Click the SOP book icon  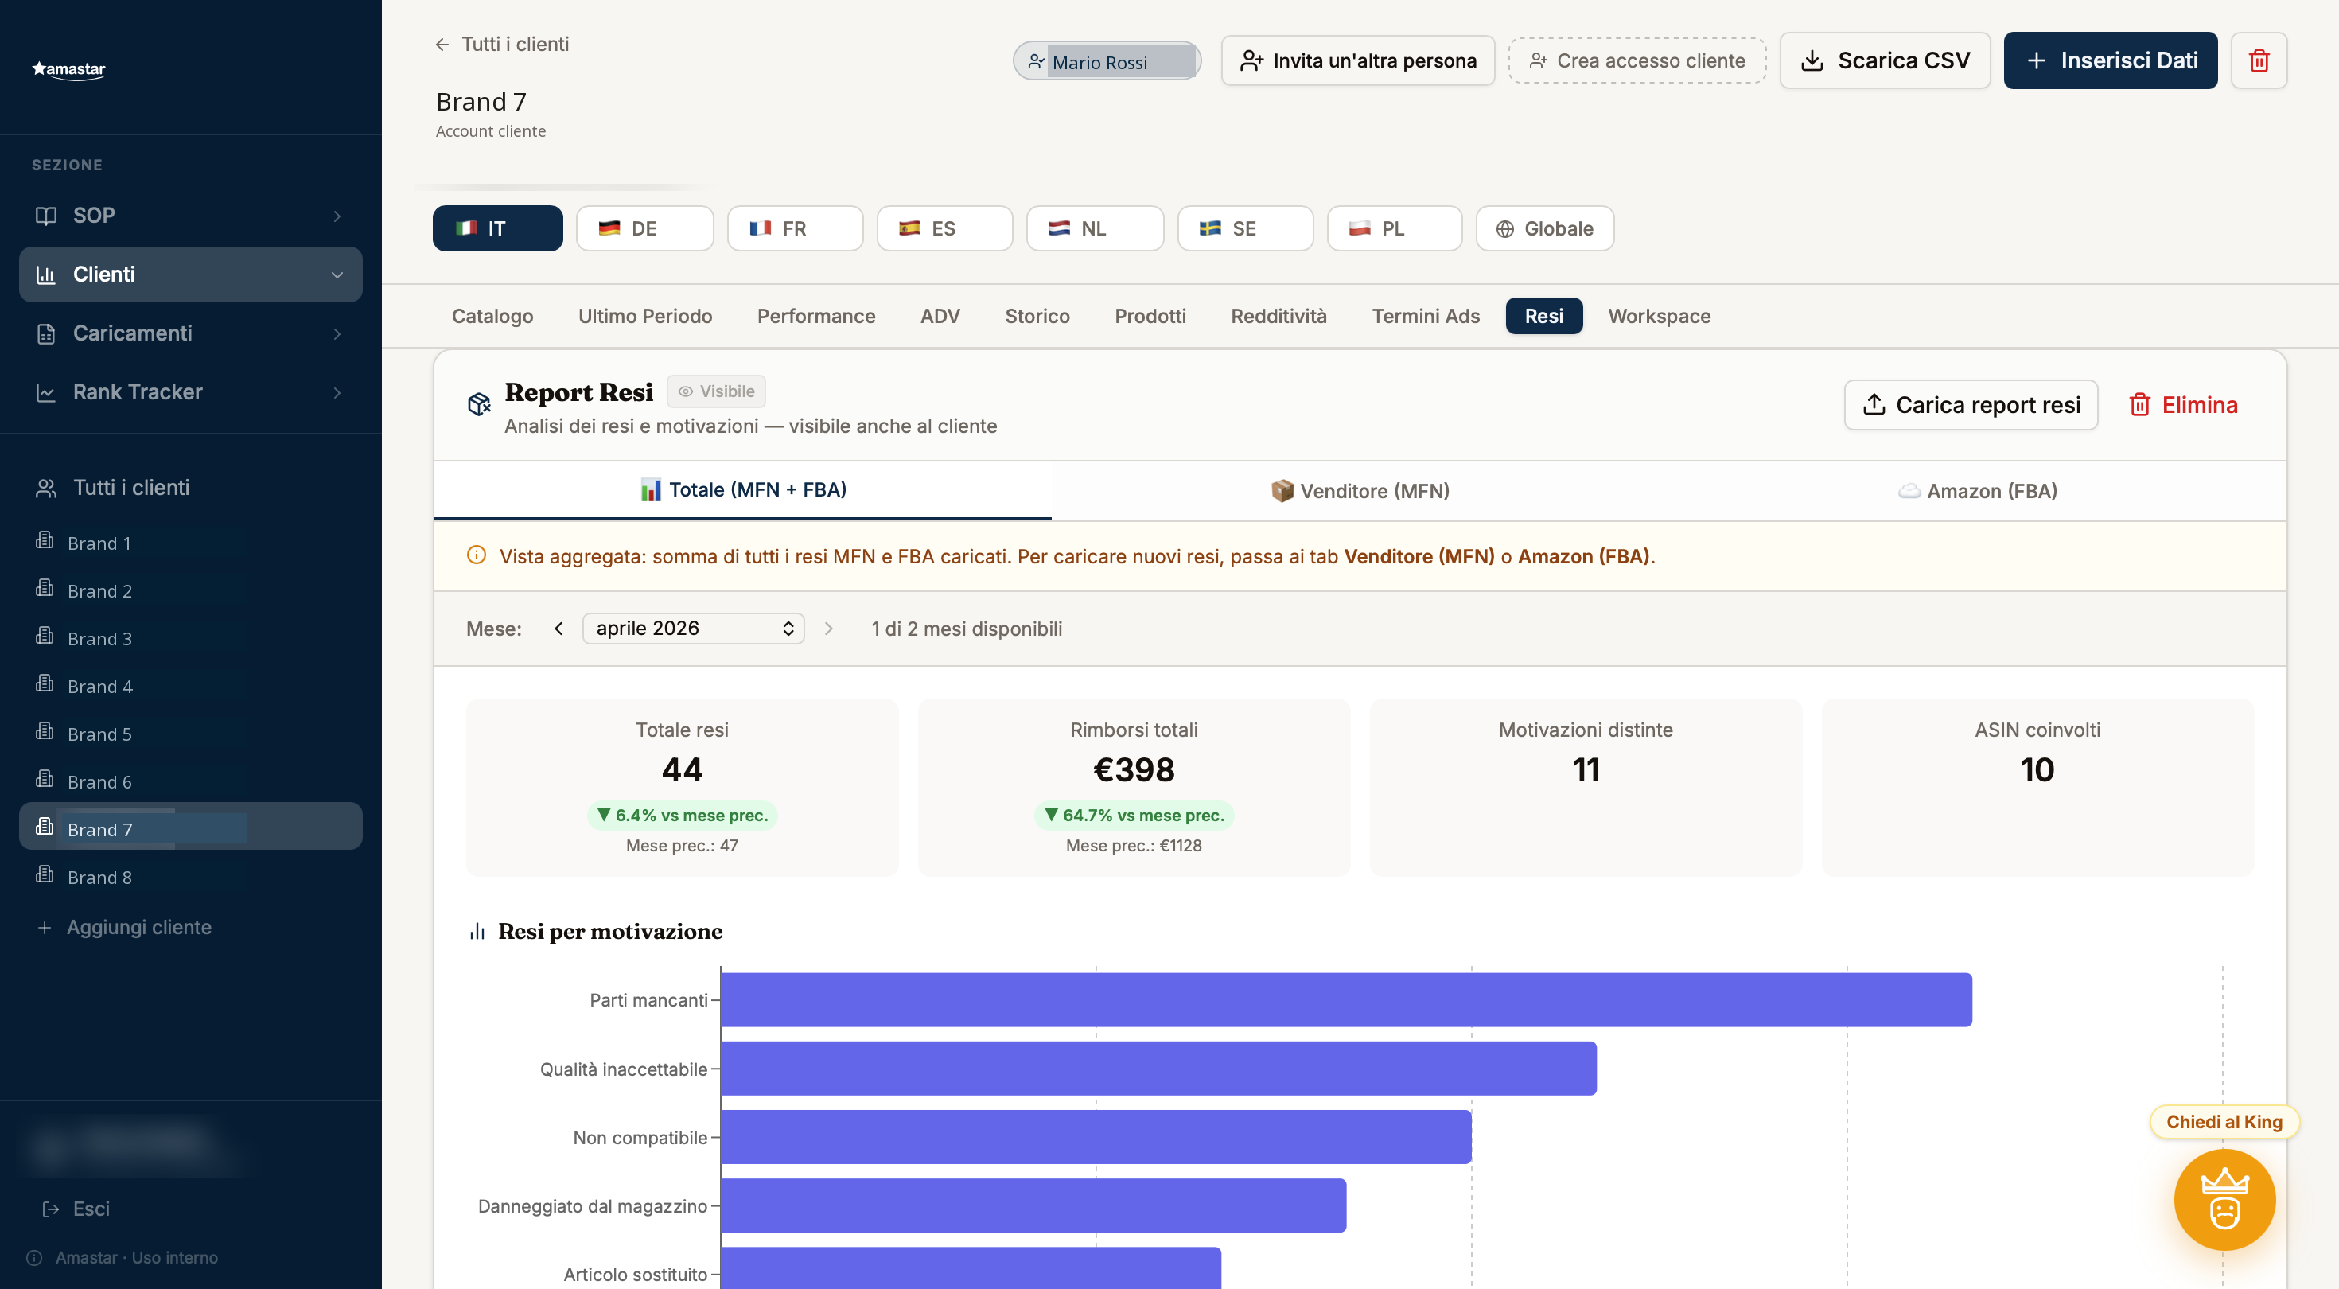45,216
